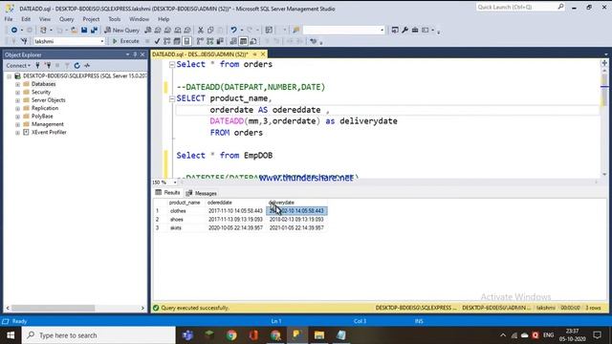Click the Cut scissors icon
Image resolution: width=612 pixels, height=344 pixels.
[x=201, y=30]
